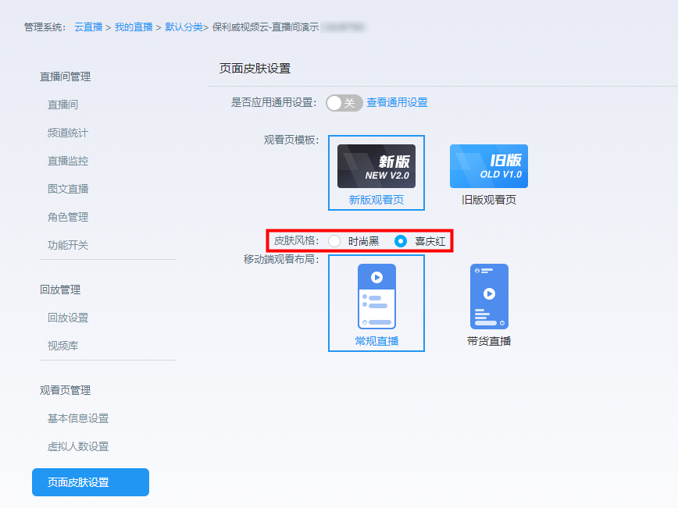
Task: Toggle the 是否应用通用设置 switch
Action: click(x=344, y=103)
